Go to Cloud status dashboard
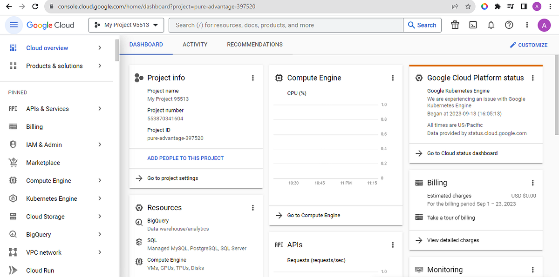The image size is (559, 277). (462, 153)
